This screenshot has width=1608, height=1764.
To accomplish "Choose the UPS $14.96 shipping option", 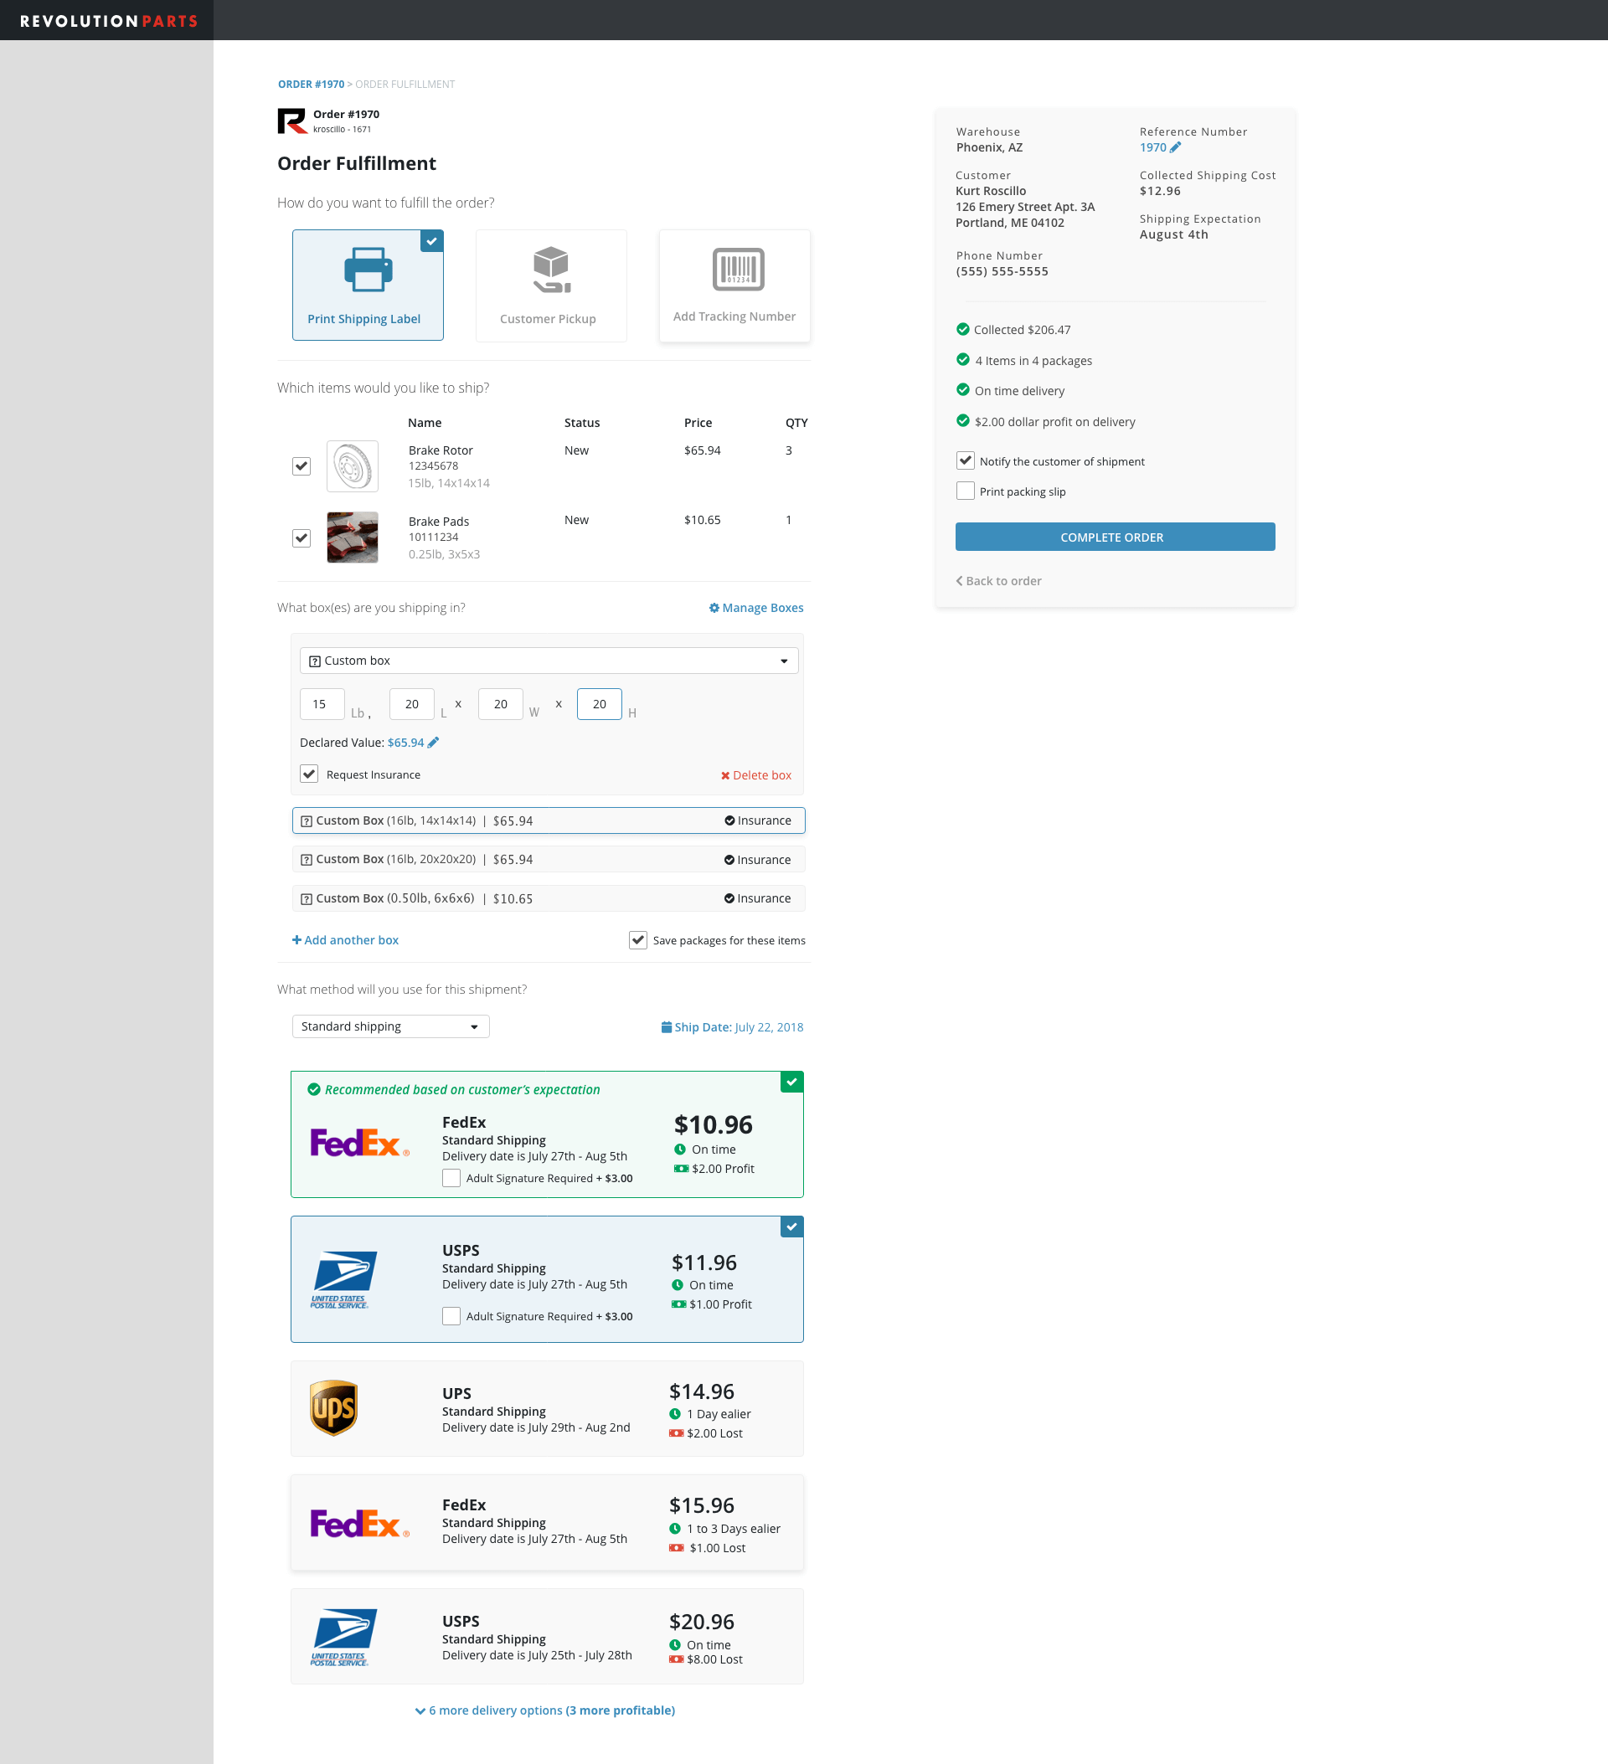I will click(x=546, y=1409).
